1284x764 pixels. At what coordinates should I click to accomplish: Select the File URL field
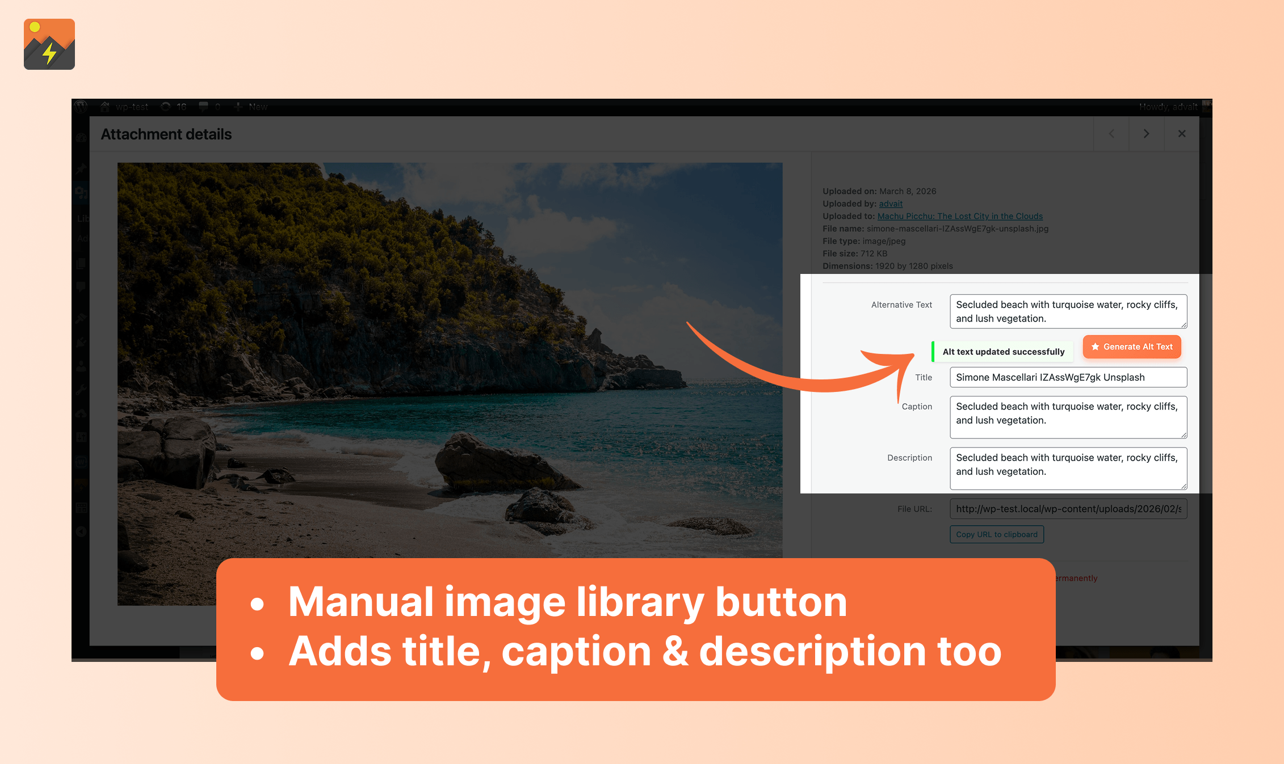[x=1068, y=509]
